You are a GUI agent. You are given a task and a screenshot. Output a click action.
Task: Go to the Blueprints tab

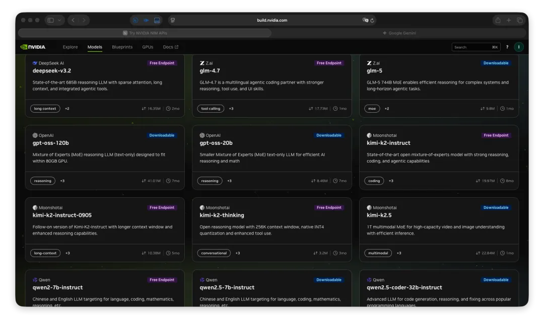(122, 47)
